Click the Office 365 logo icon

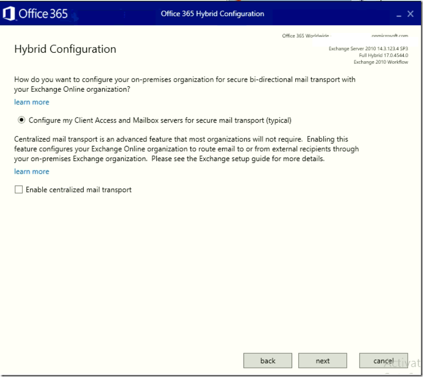pyautogui.click(x=9, y=14)
